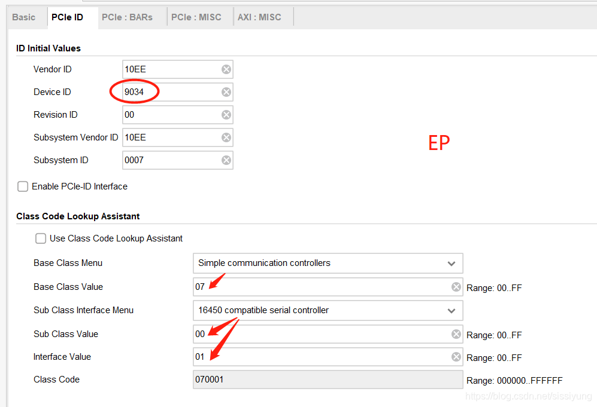Select the 'ID Initial Values' section heading
Screen dimensions: 597x407
49,48
